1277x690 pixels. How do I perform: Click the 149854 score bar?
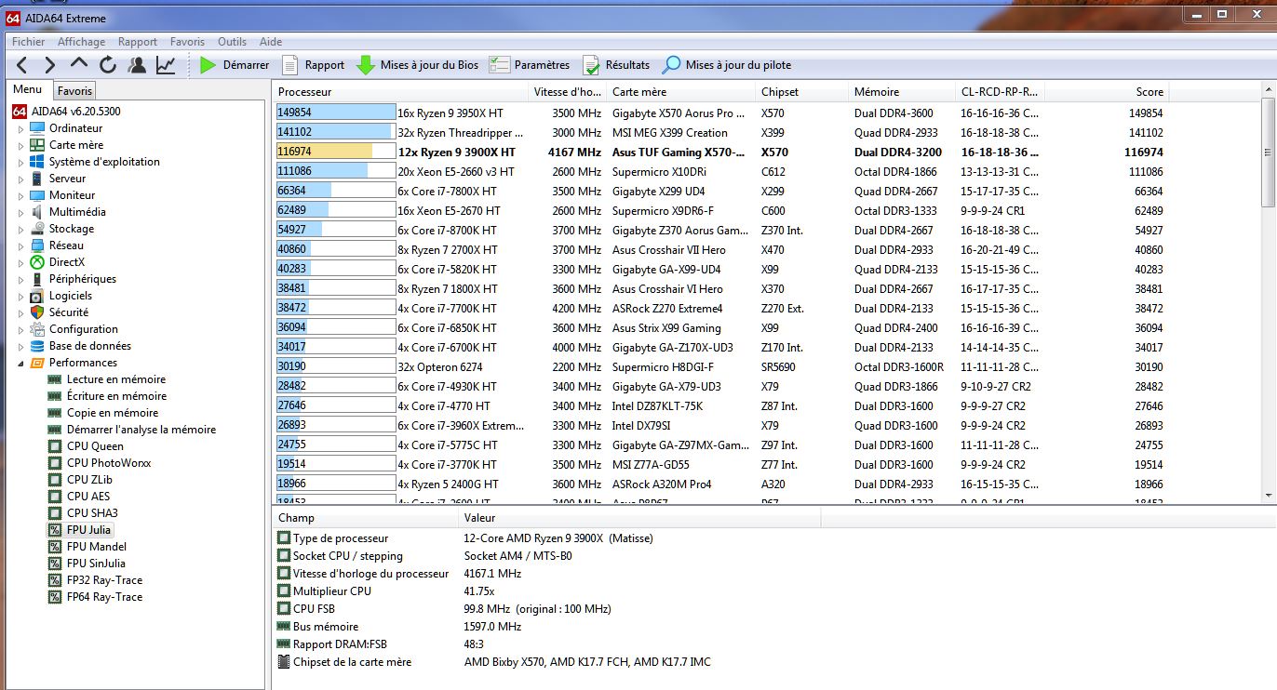[x=336, y=113]
